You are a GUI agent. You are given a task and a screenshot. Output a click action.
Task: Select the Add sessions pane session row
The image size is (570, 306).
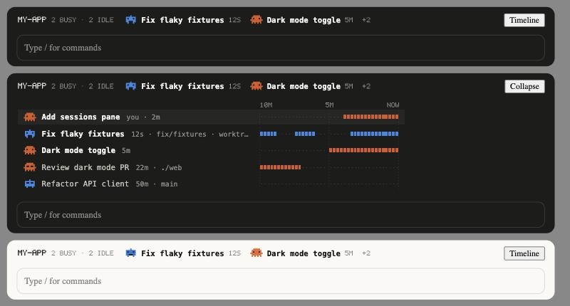[211, 117]
